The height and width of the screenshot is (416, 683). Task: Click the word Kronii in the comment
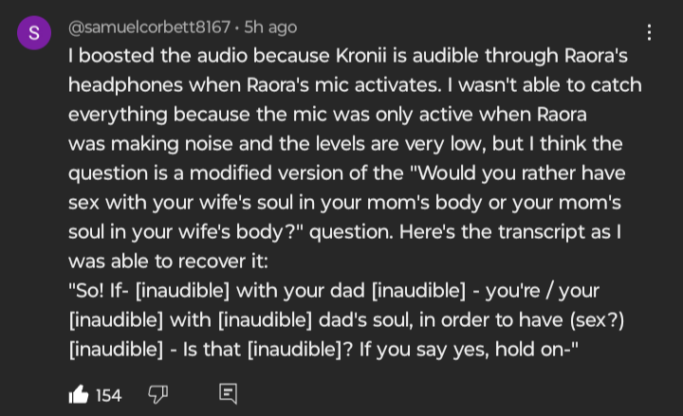361,56
